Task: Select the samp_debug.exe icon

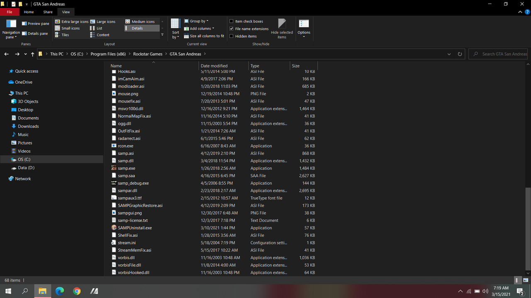Action: [x=114, y=183]
